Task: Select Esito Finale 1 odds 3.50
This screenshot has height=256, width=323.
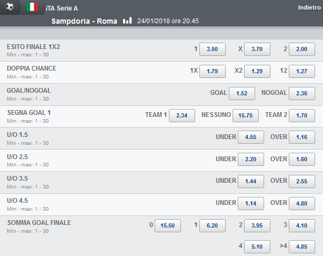Action: click(213, 49)
